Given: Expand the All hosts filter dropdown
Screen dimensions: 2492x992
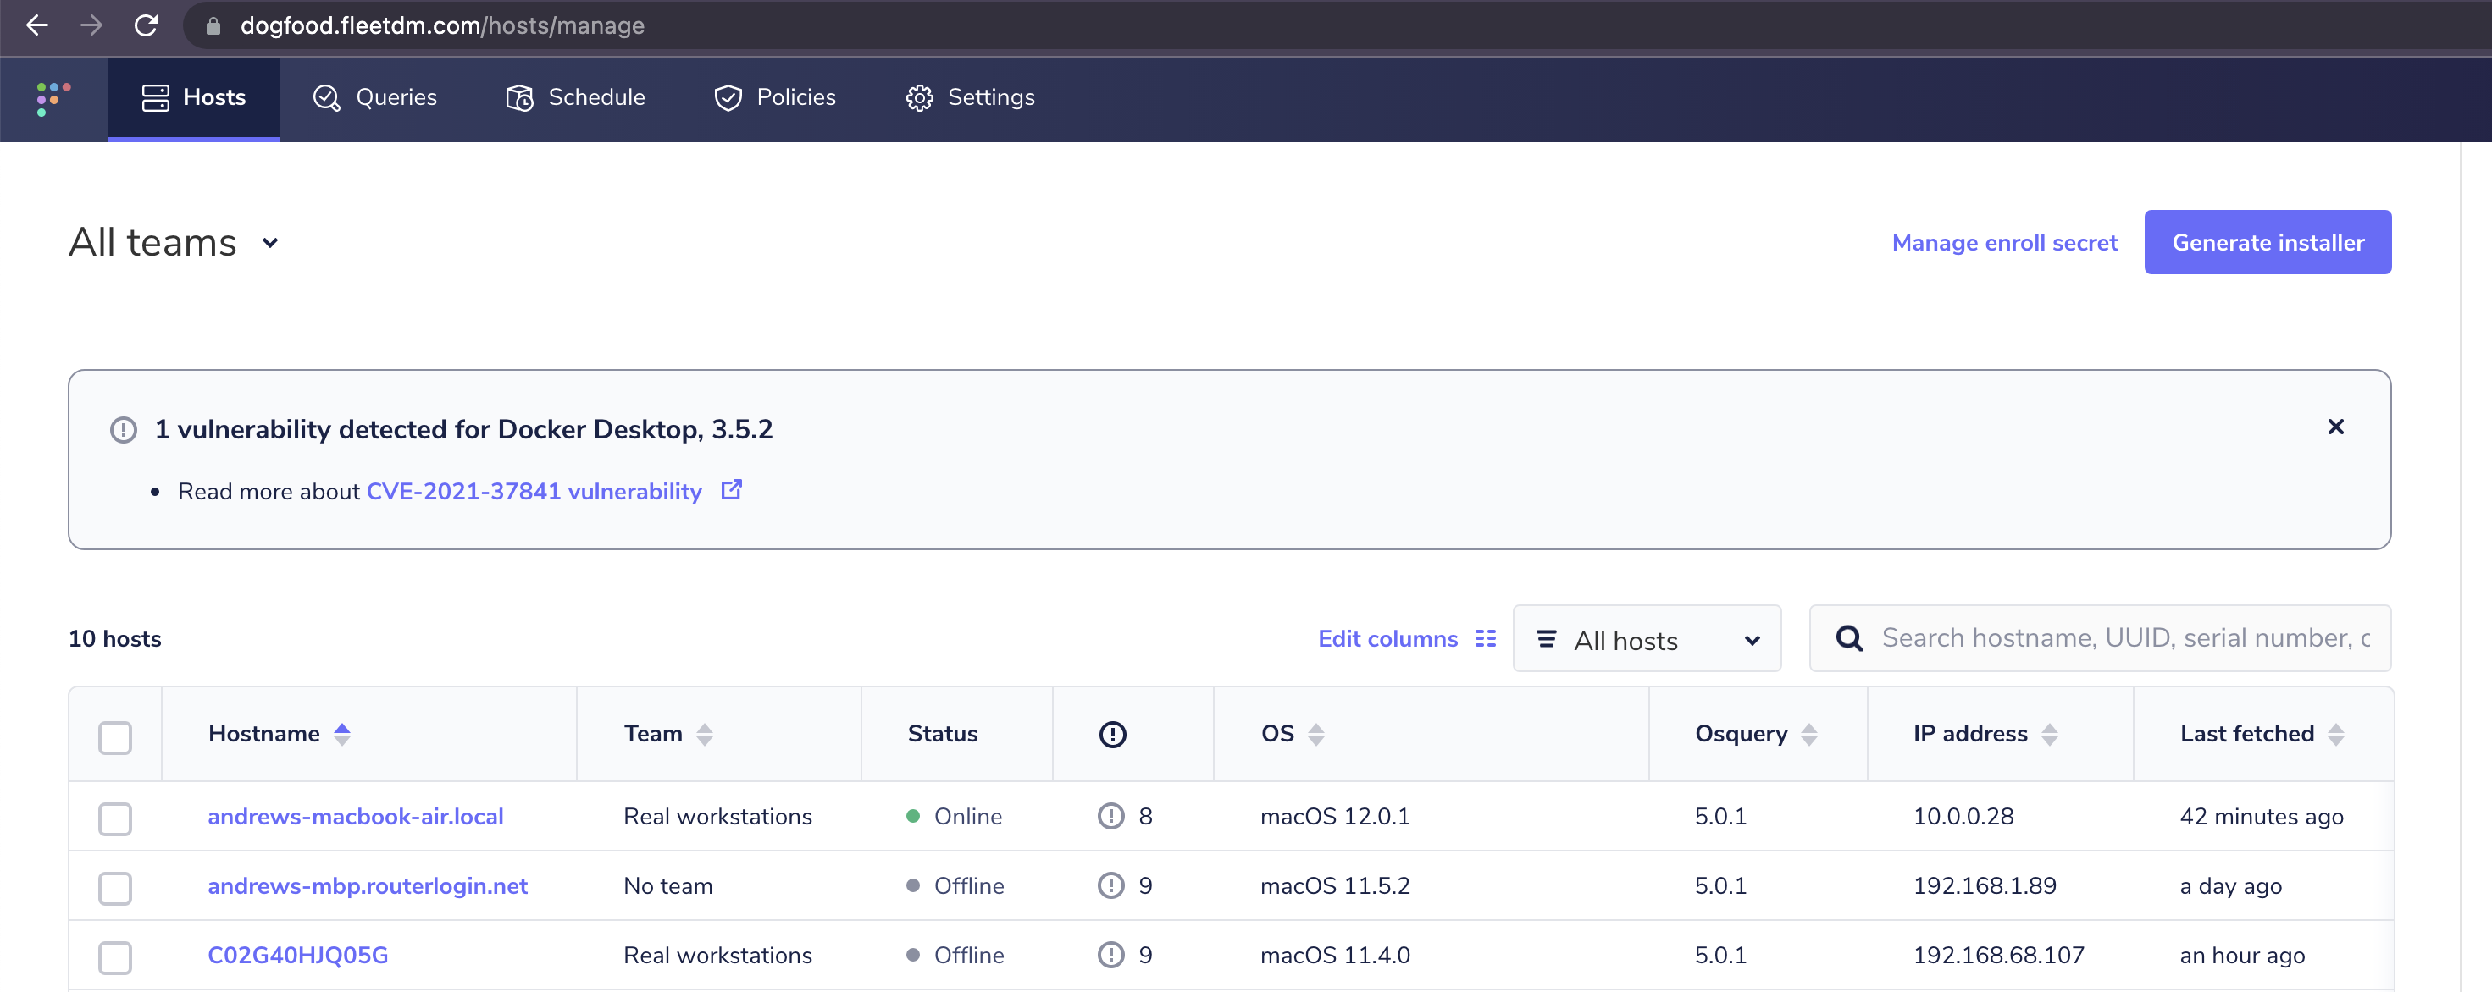Looking at the screenshot, I should pos(1647,639).
